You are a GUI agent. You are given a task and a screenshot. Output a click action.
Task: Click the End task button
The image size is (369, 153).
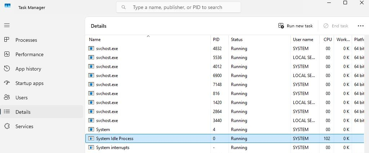(x=335, y=26)
